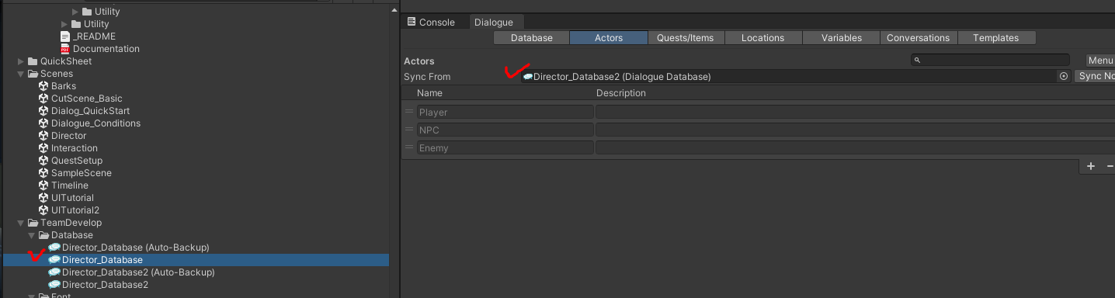The width and height of the screenshot is (1115, 298).
Task: Click drag handle of Enemy actor row
Action: pyautogui.click(x=408, y=147)
